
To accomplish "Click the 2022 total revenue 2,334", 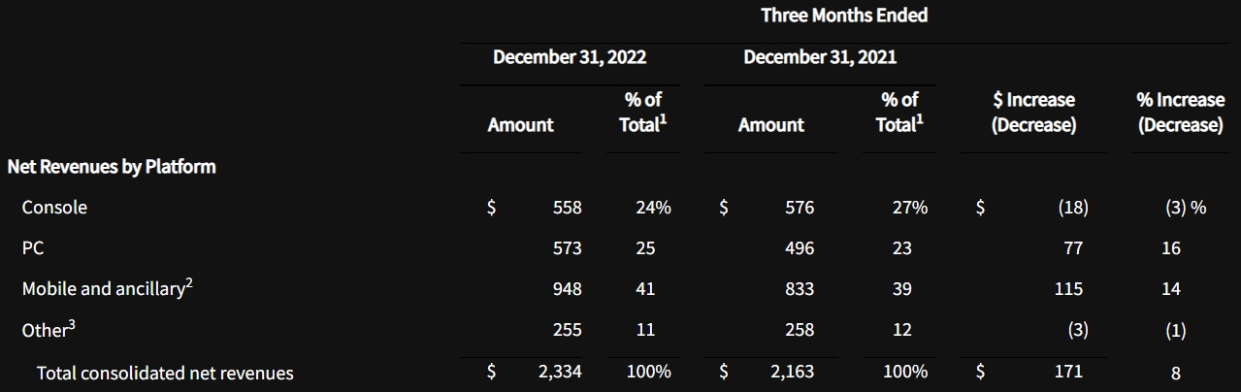I will (561, 372).
